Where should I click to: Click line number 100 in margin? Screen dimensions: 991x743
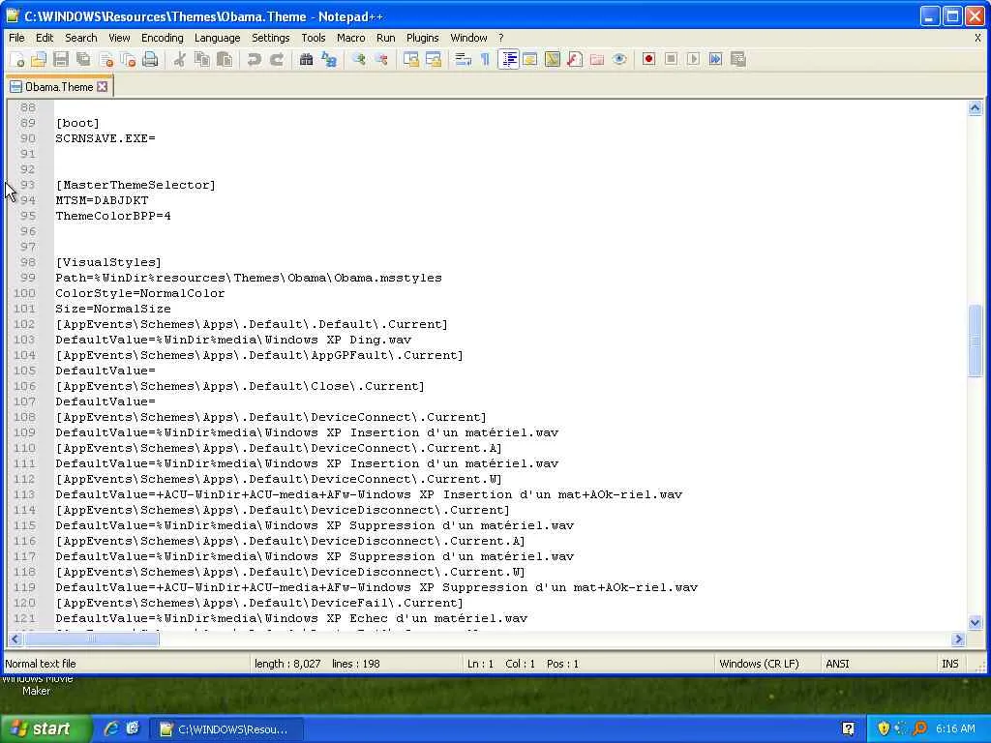[24, 293]
